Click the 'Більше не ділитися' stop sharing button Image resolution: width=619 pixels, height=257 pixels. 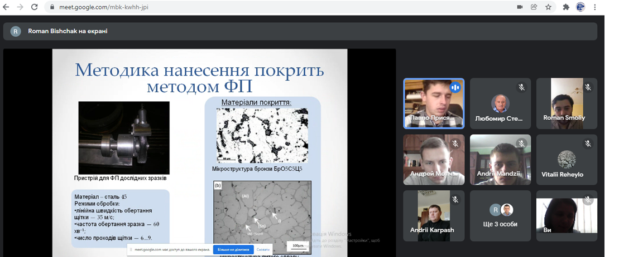(233, 250)
